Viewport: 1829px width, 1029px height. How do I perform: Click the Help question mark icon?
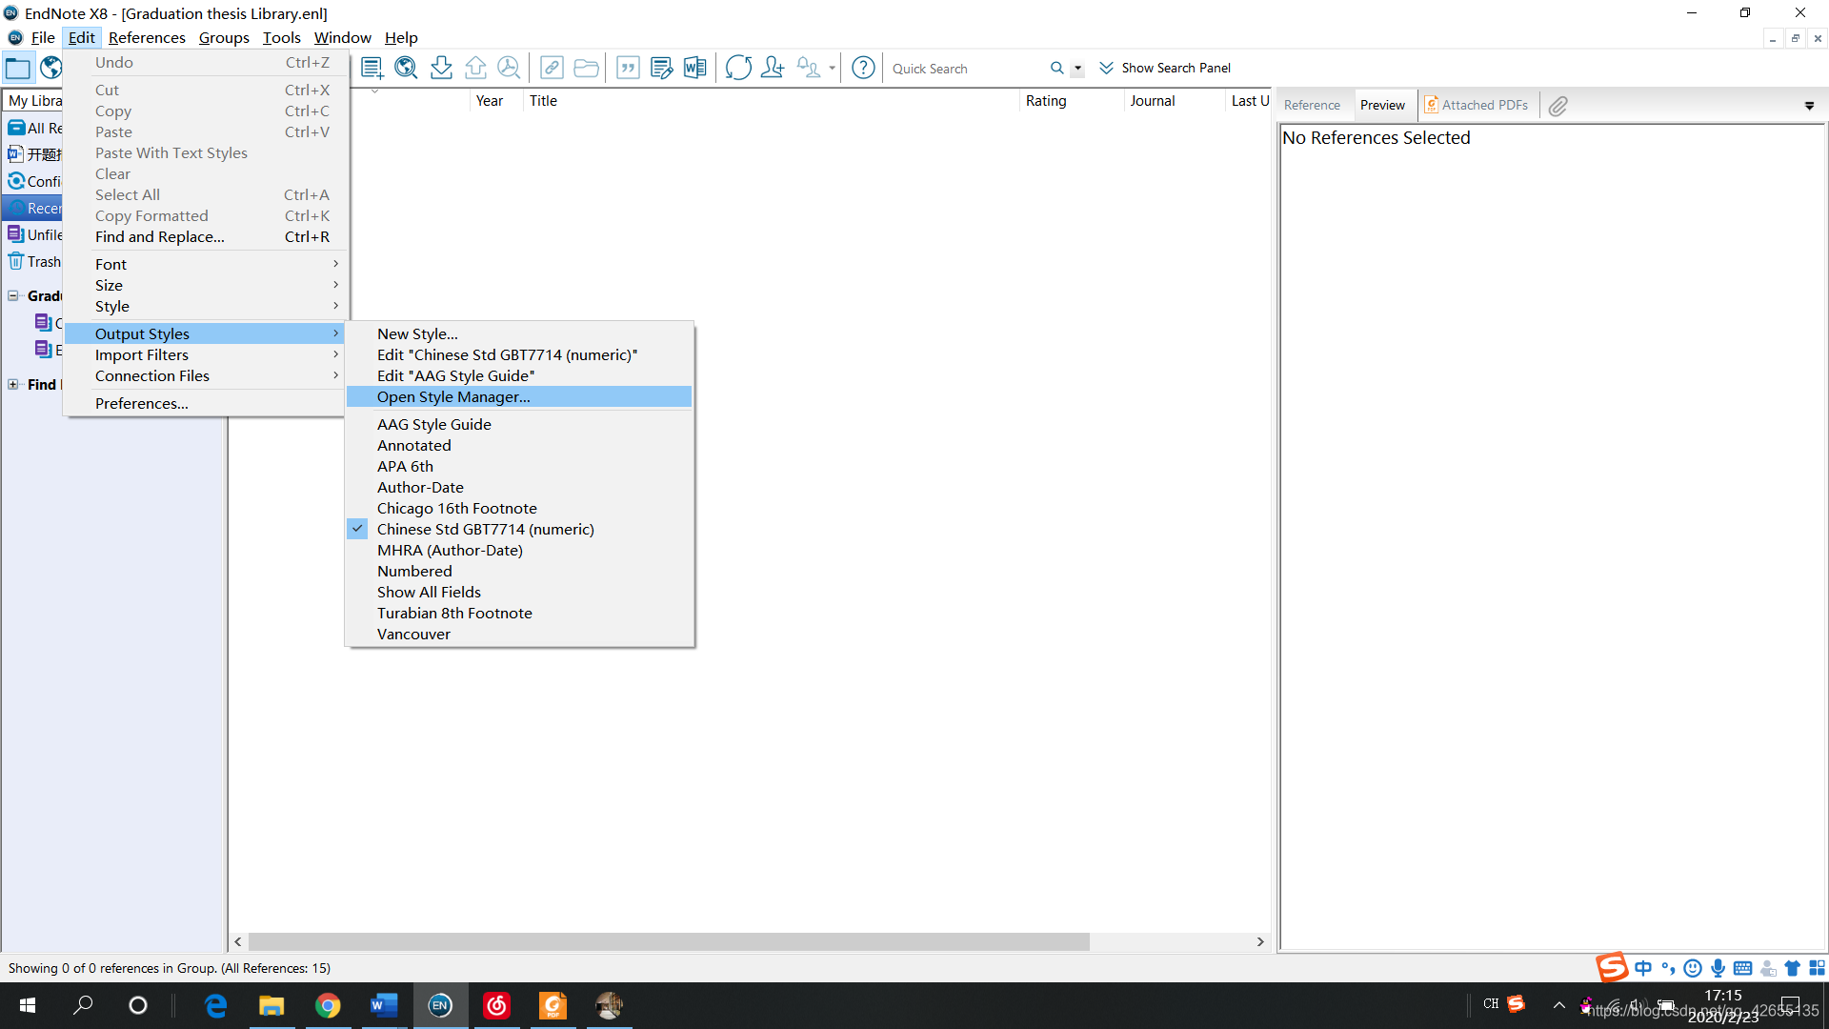[863, 68]
